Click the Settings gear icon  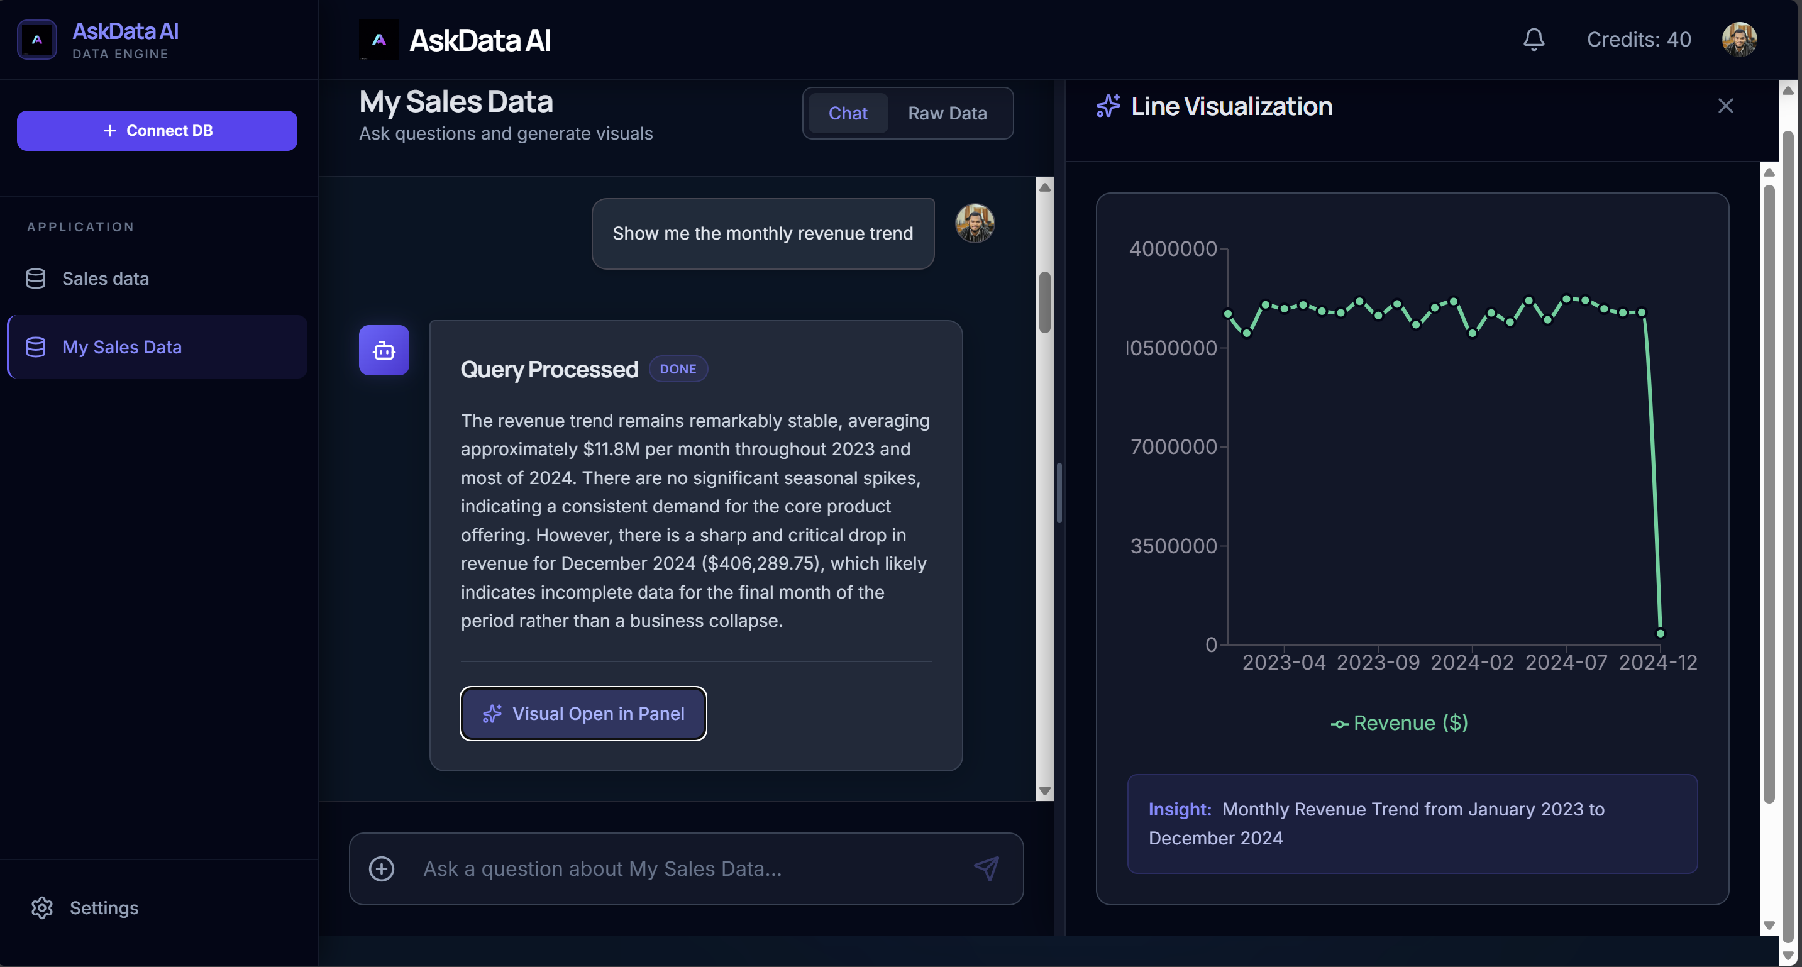[x=42, y=907]
